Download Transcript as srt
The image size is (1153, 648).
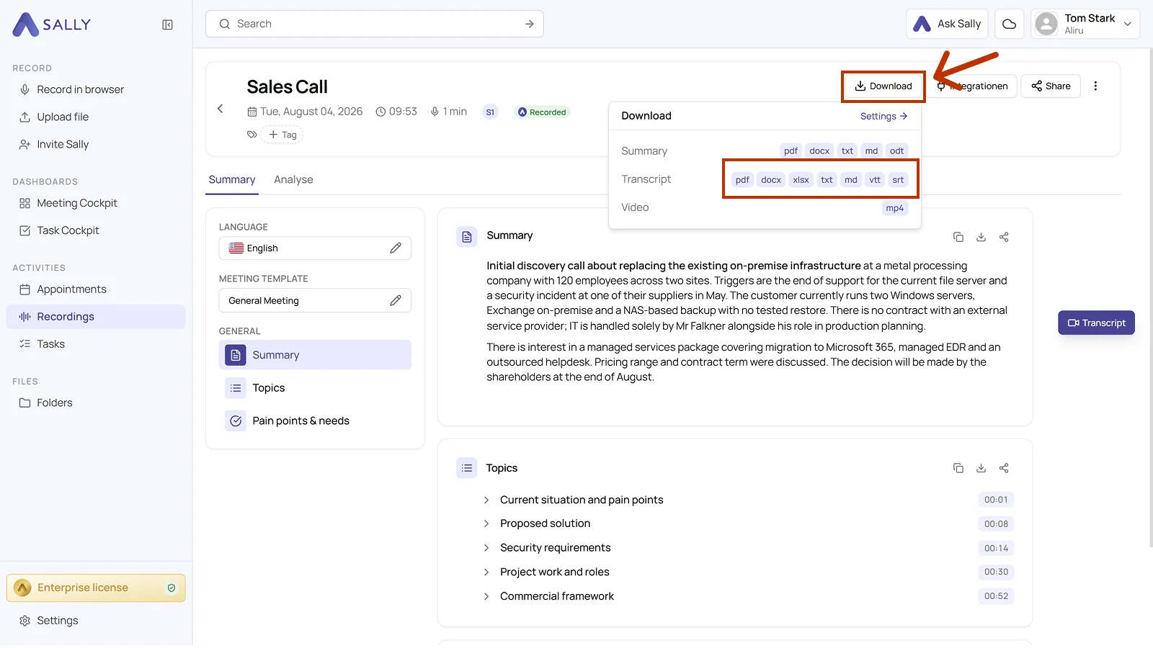[x=898, y=180]
